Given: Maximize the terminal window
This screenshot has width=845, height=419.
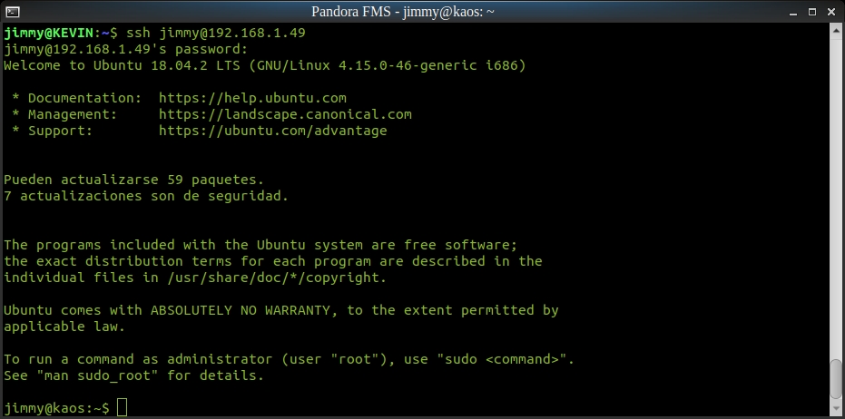Looking at the screenshot, I should 814,11.
